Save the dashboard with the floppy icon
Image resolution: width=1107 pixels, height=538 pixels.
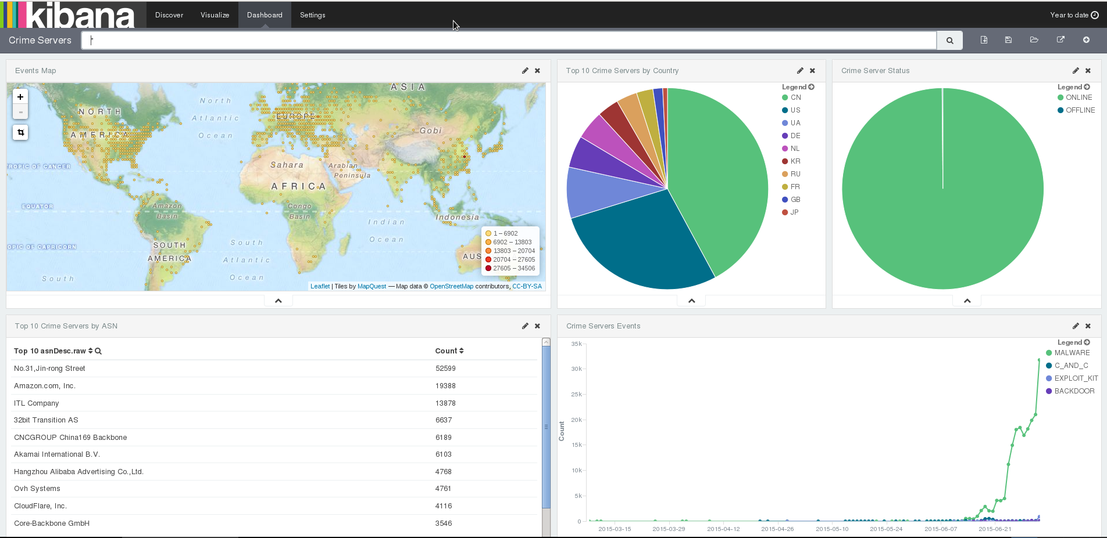(x=1008, y=40)
